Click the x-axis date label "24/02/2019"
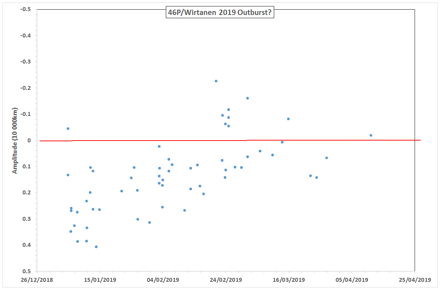This screenshot has height=290, width=440. tap(226, 280)
